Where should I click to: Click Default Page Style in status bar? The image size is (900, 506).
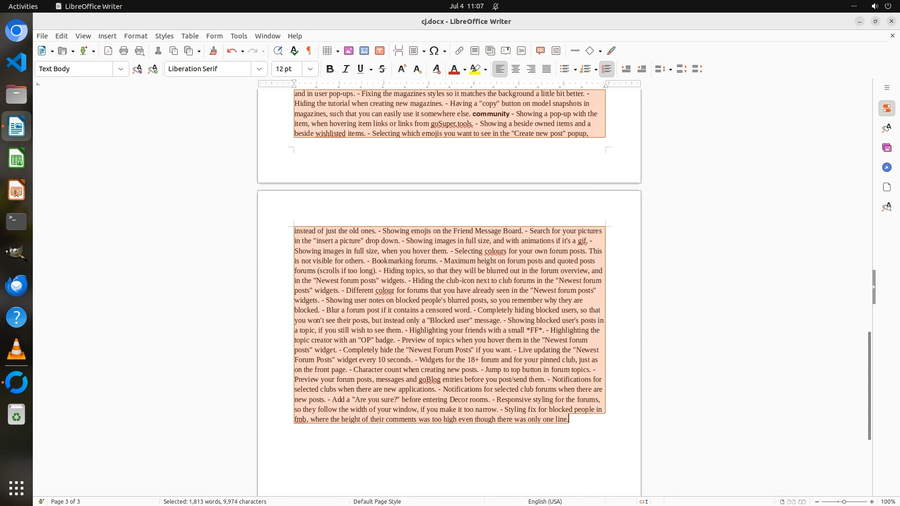377,501
